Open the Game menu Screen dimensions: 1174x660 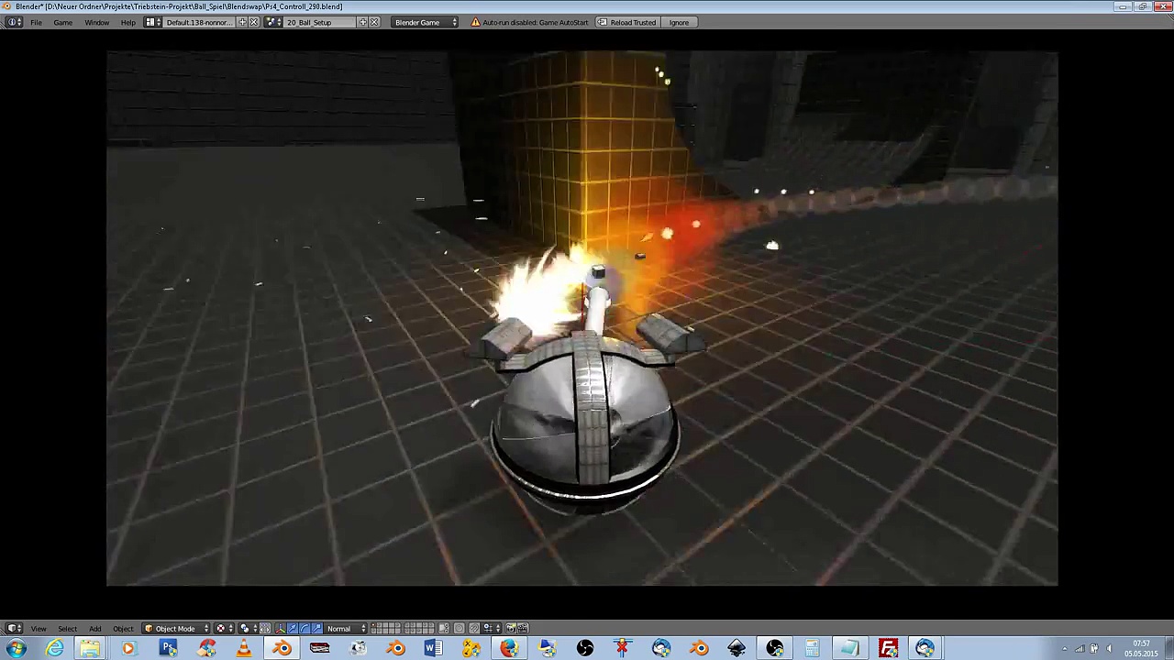pos(62,22)
